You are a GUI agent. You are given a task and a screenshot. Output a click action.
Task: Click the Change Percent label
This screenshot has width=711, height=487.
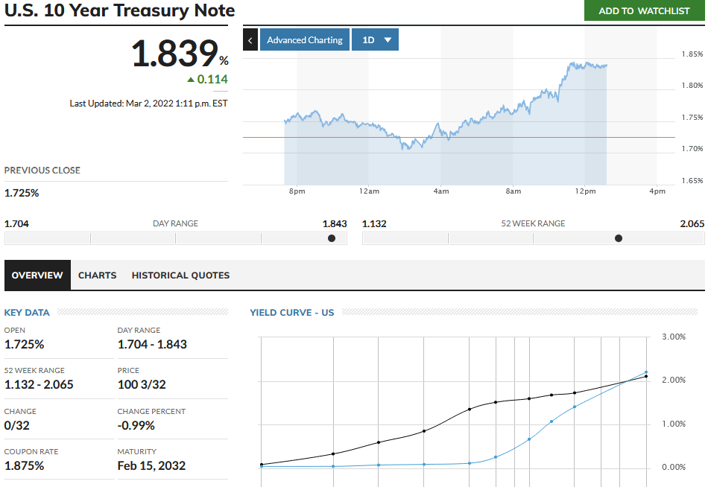[x=151, y=411]
